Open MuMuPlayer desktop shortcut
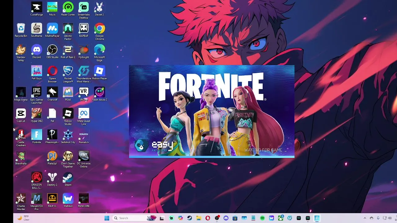 click(52, 30)
